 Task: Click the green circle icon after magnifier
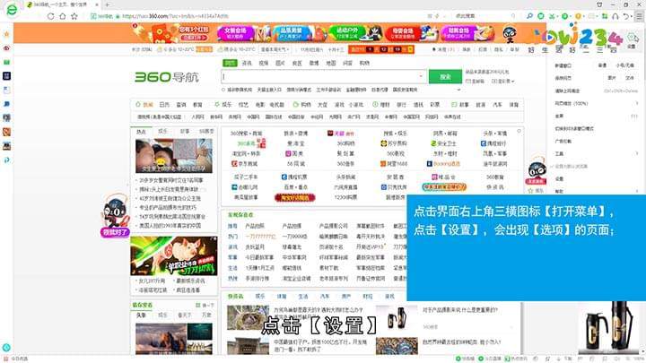coord(540,16)
